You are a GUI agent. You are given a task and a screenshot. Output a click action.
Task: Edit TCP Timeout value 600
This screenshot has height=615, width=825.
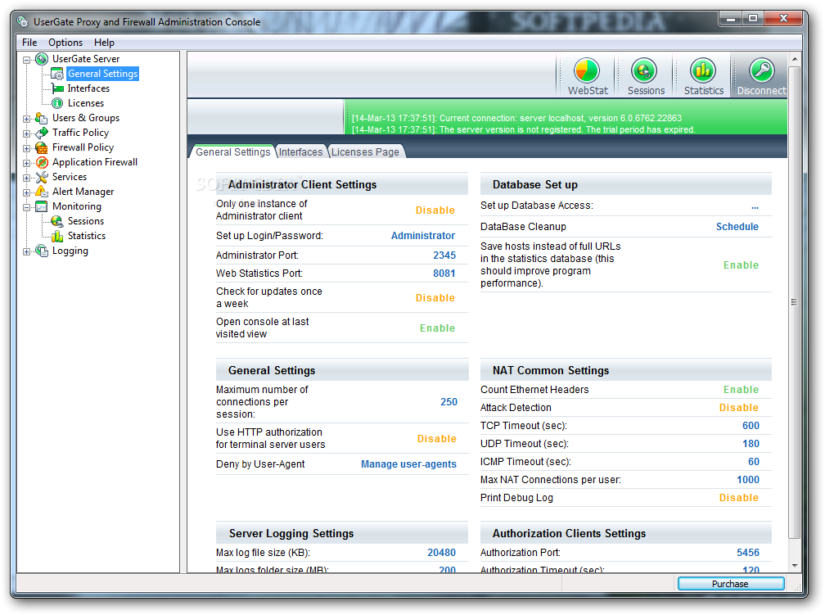coord(751,426)
